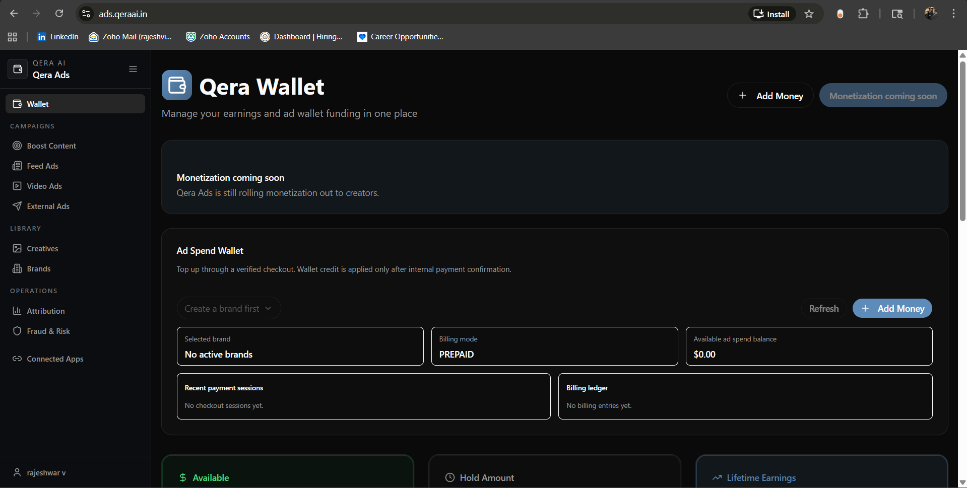Click the Fraud & Risk shield icon

(x=17, y=331)
